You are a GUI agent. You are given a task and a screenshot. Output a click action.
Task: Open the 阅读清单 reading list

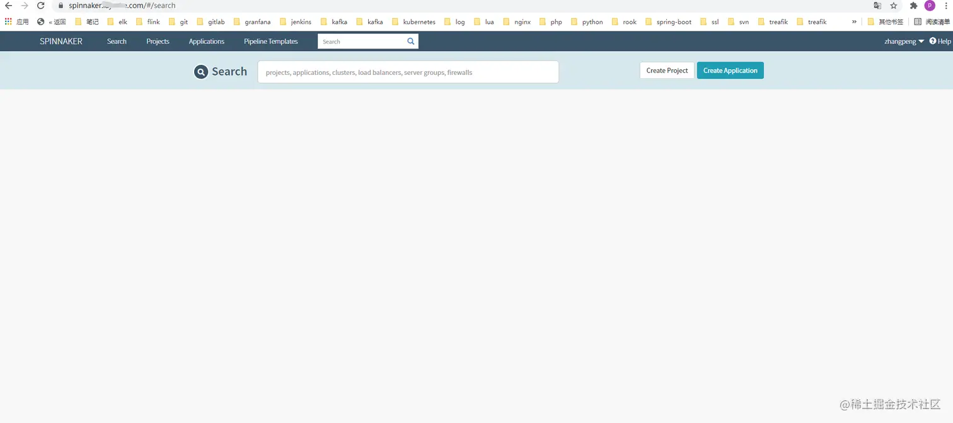pyautogui.click(x=932, y=21)
